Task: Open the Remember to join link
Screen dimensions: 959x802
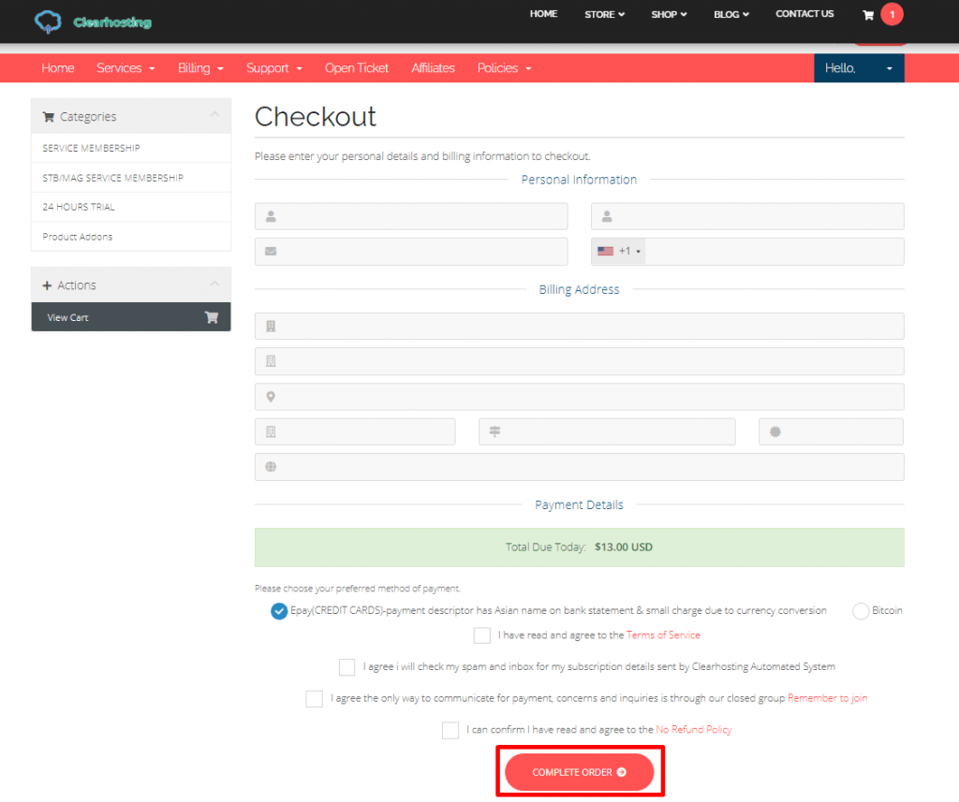Action: click(827, 698)
